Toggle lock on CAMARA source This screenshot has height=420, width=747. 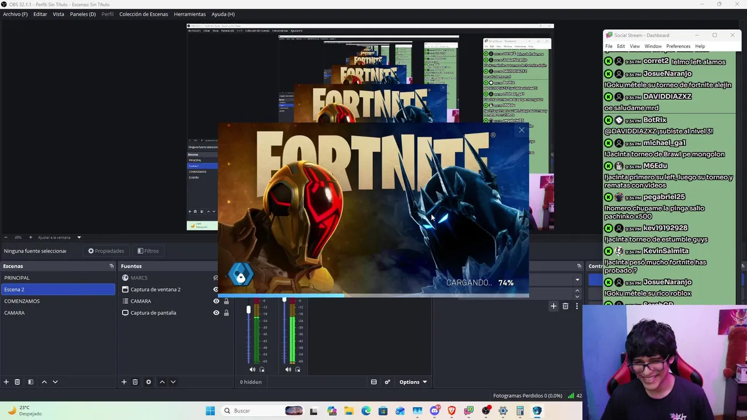click(226, 301)
